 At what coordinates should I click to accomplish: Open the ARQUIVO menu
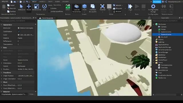pos(5,1)
